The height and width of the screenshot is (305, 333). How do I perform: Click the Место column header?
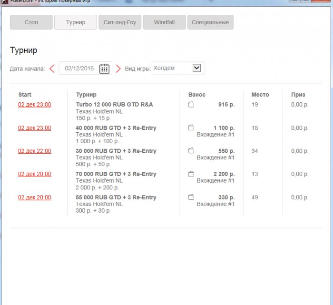click(x=260, y=95)
